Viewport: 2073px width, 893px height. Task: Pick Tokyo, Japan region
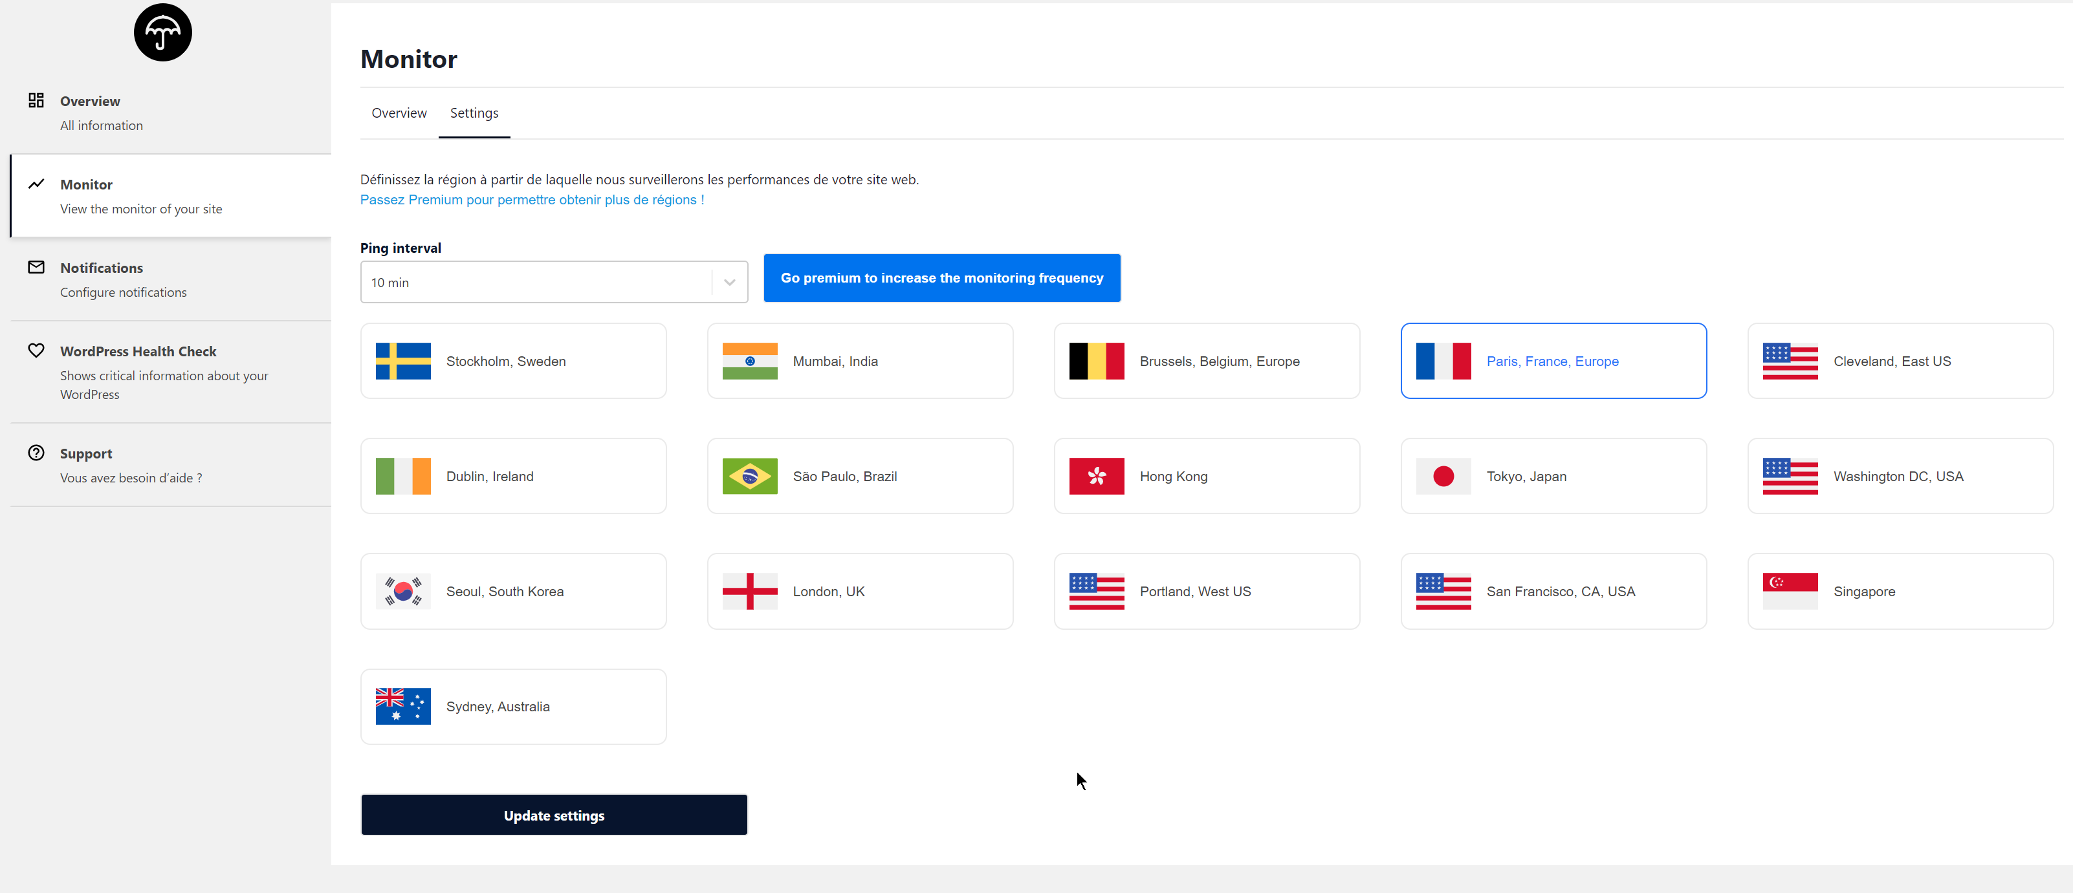(1554, 477)
